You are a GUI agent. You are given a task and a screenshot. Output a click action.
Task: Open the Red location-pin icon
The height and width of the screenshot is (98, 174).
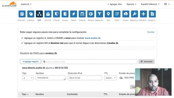click(108, 14)
